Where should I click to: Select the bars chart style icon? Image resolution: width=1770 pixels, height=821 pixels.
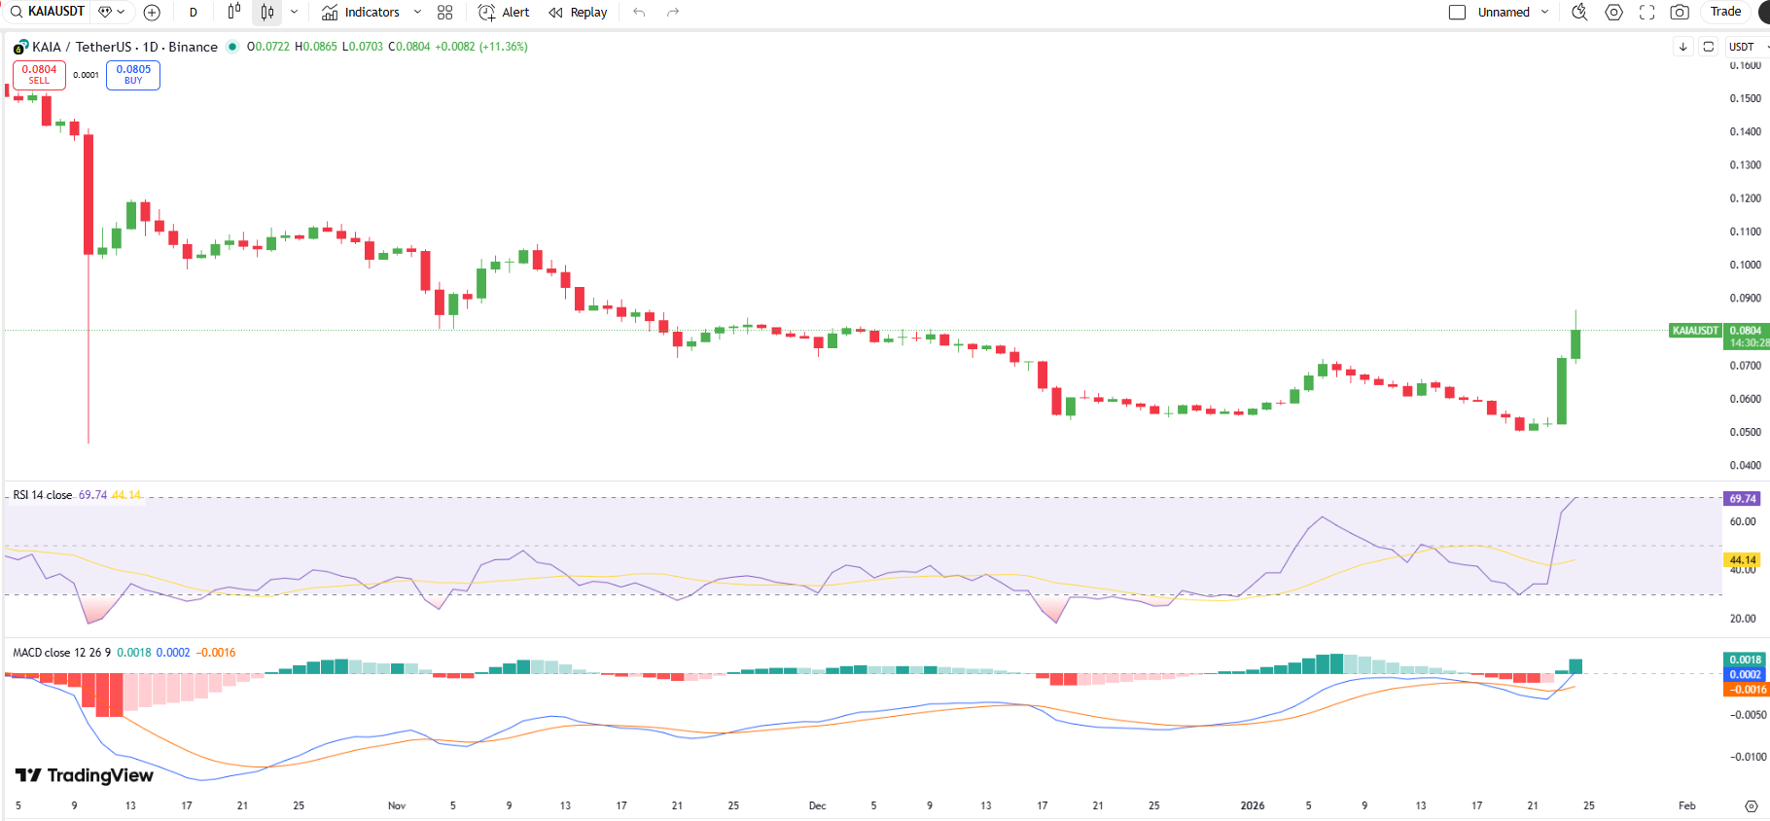(233, 13)
